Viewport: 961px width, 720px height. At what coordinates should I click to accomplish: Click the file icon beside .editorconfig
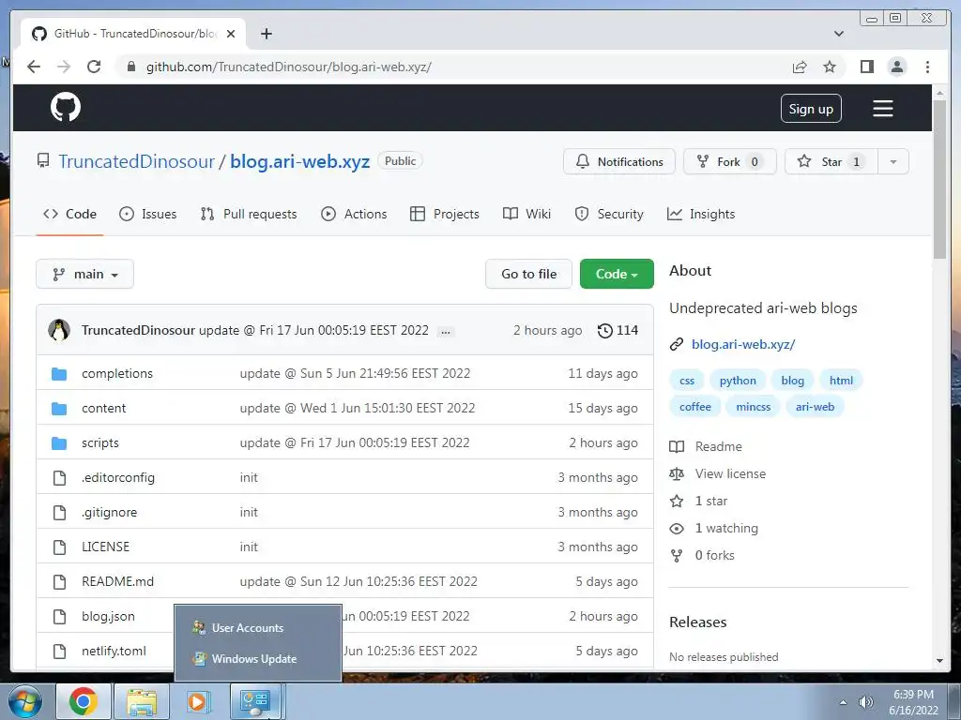[x=59, y=477]
